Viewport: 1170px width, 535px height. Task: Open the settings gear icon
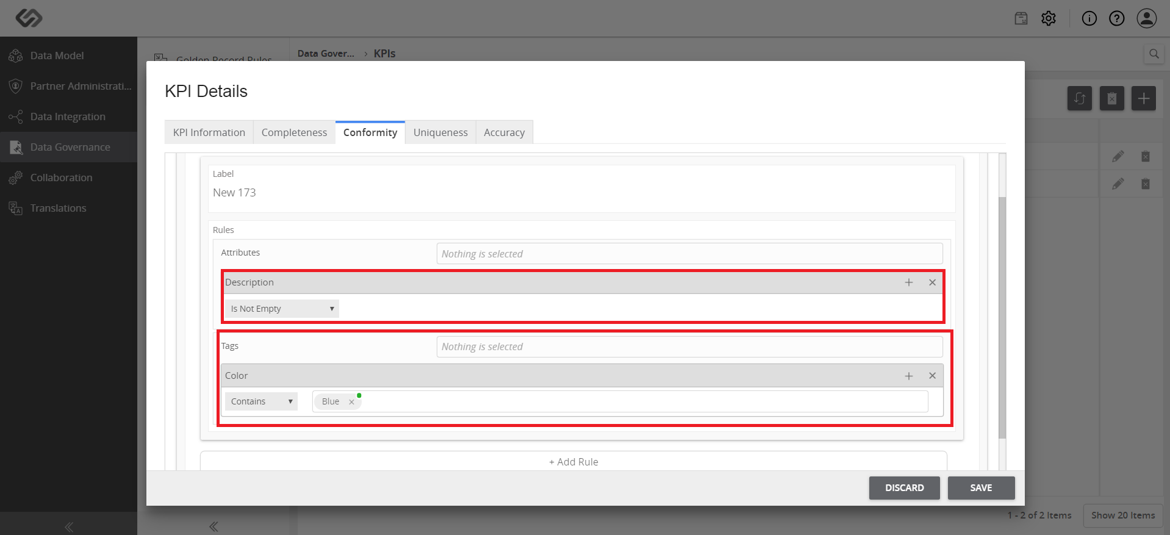(x=1049, y=18)
